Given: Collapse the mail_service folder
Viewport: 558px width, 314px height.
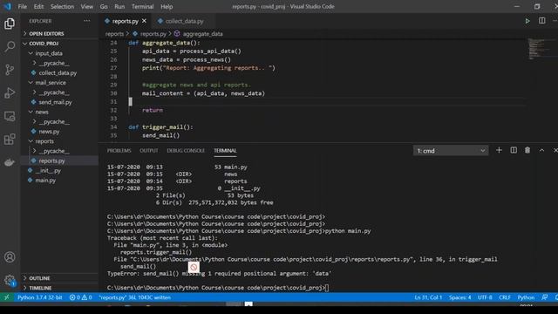Looking at the screenshot, I should pyautogui.click(x=51, y=83).
